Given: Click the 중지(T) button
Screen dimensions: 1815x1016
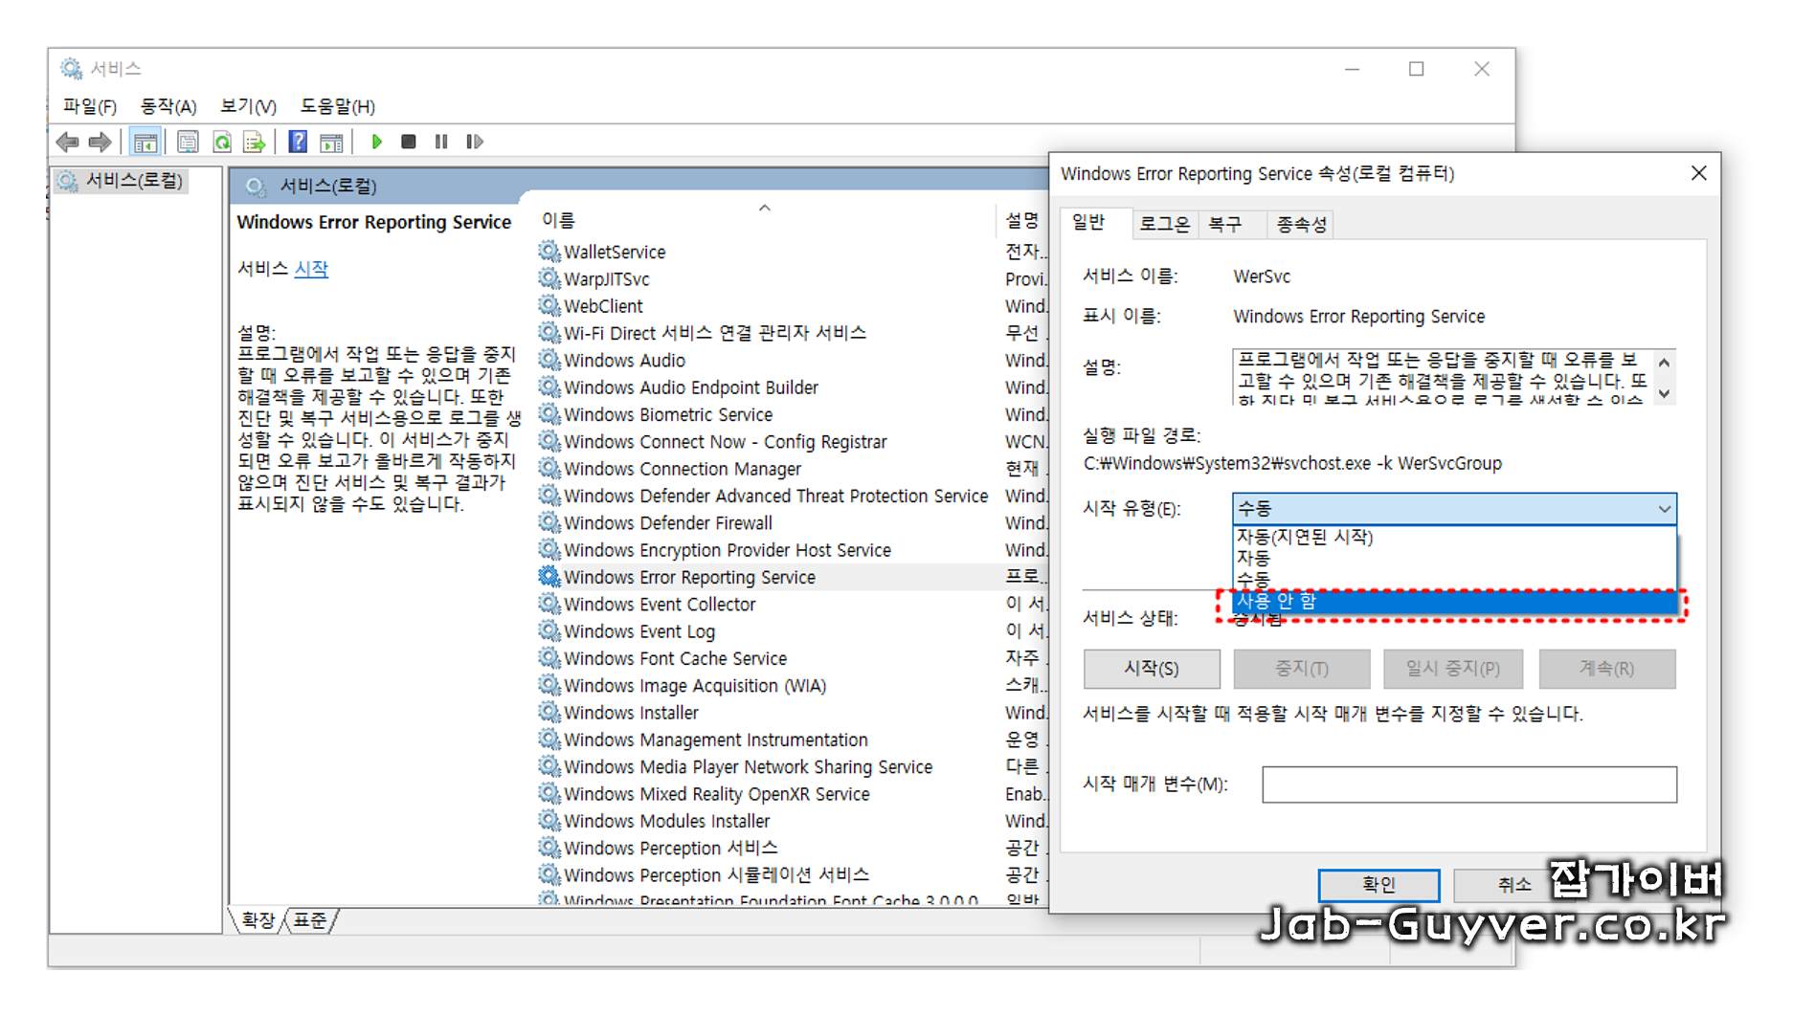Looking at the screenshot, I should pos(1302,669).
